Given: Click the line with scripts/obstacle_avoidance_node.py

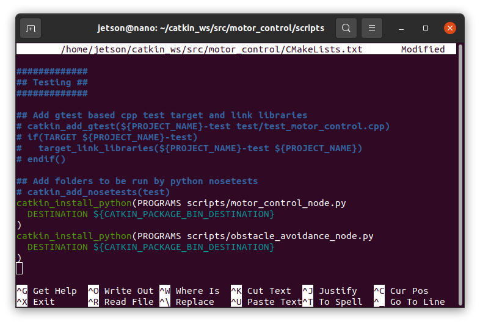Looking at the screenshot, I should pos(195,236).
